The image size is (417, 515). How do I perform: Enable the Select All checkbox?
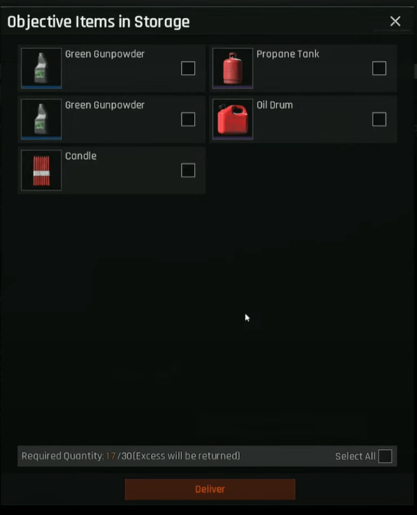[x=385, y=456]
